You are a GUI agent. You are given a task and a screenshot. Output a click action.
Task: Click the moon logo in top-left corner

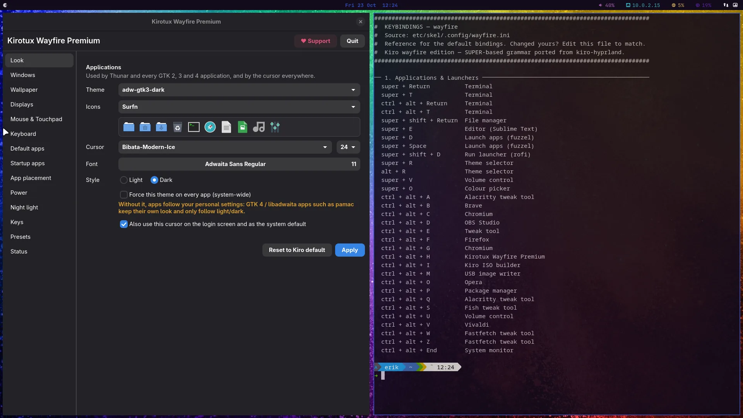tap(5, 5)
